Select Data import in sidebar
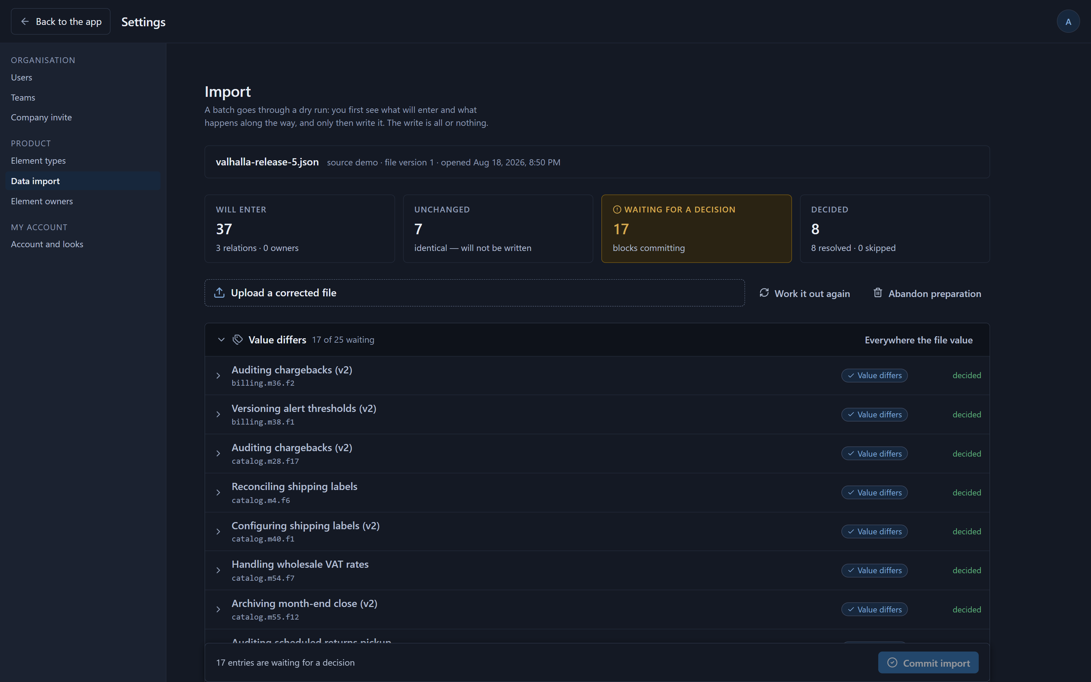This screenshot has height=682, width=1091. point(83,181)
